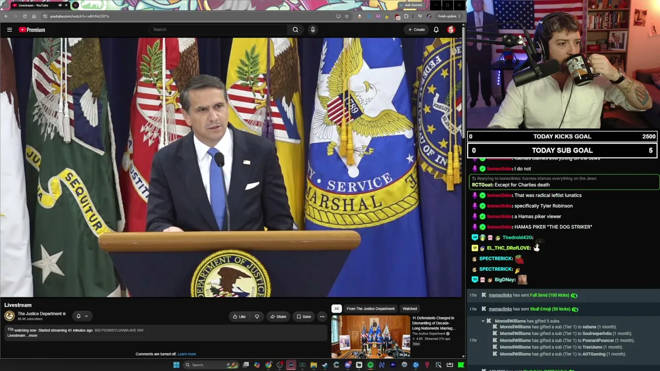Open the more actions three-dot menu
The height and width of the screenshot is (371, 660).
click(322, 316)
